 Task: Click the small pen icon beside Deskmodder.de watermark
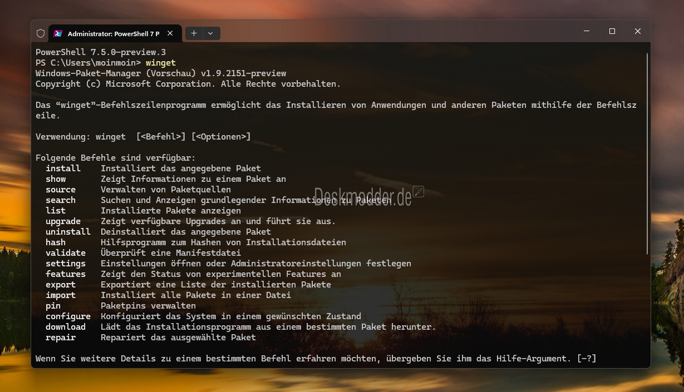[419, 192]
